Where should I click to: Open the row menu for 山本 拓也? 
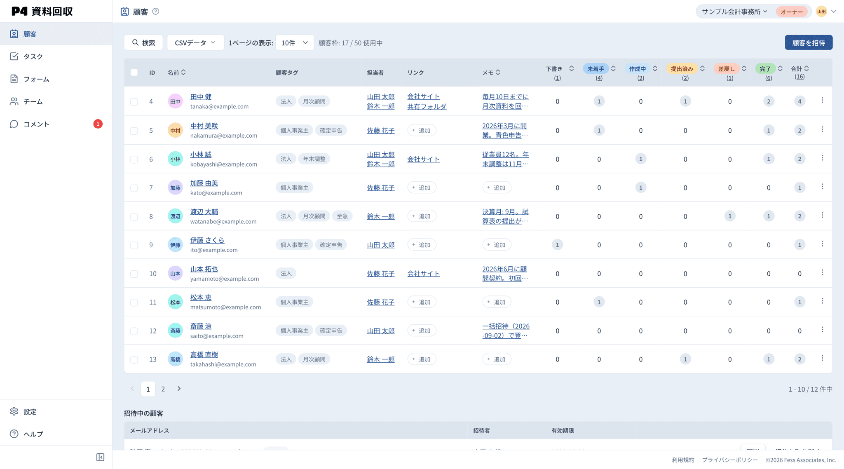822,272
